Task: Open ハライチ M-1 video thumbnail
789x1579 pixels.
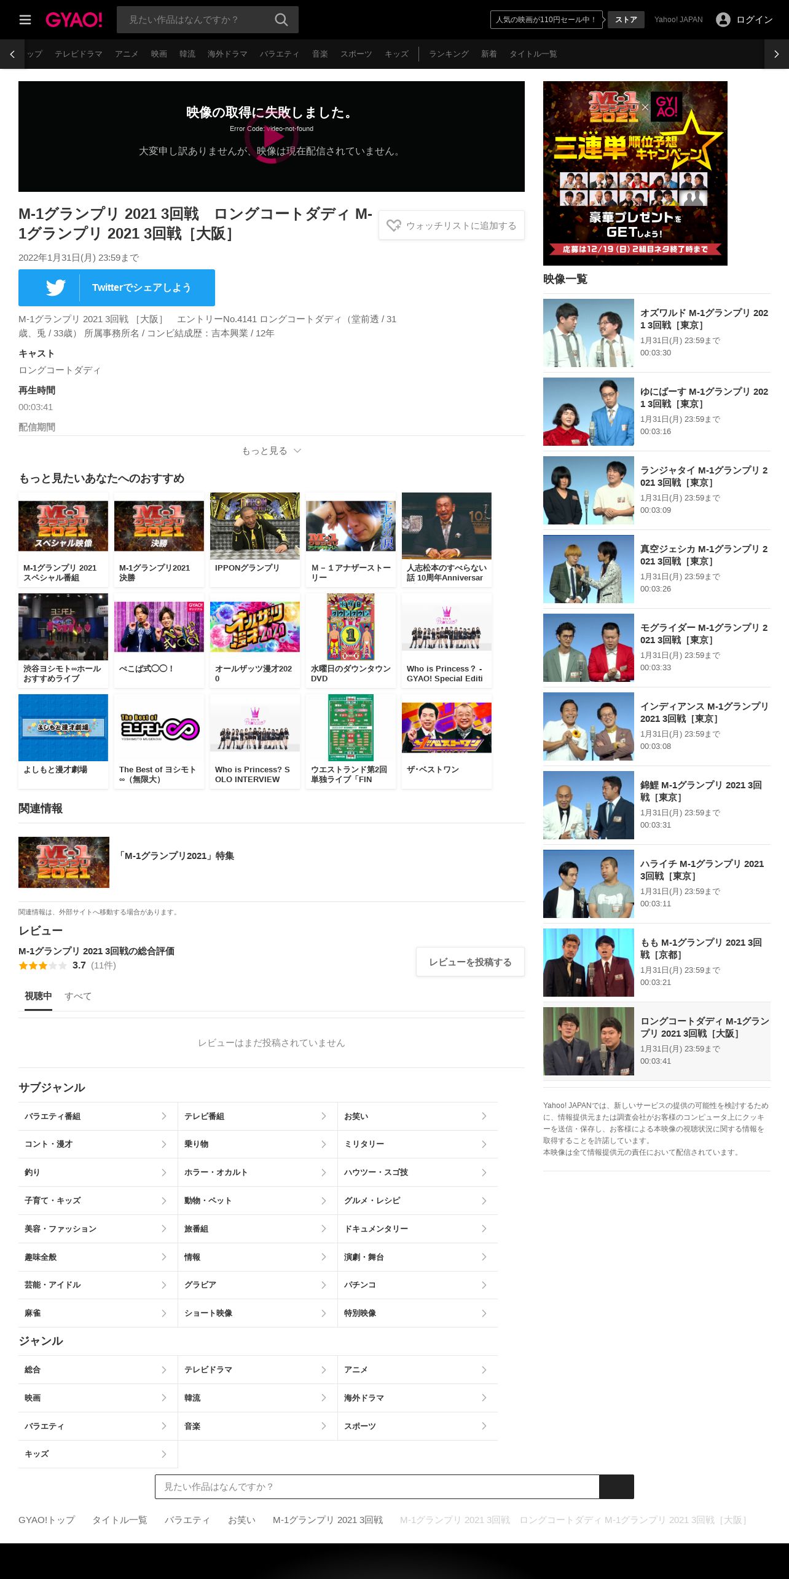Action: click(x=589, y=884)
